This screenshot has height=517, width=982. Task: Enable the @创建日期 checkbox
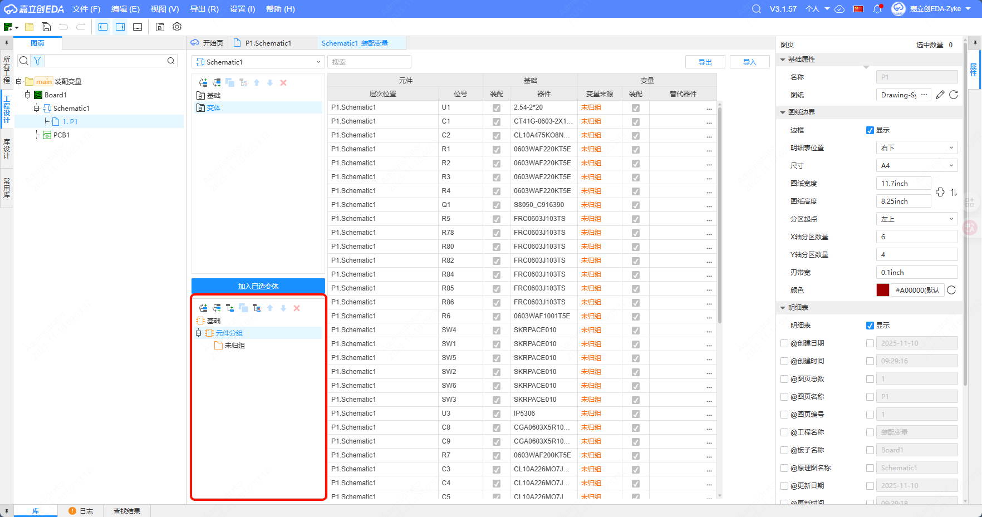point(784,343)
